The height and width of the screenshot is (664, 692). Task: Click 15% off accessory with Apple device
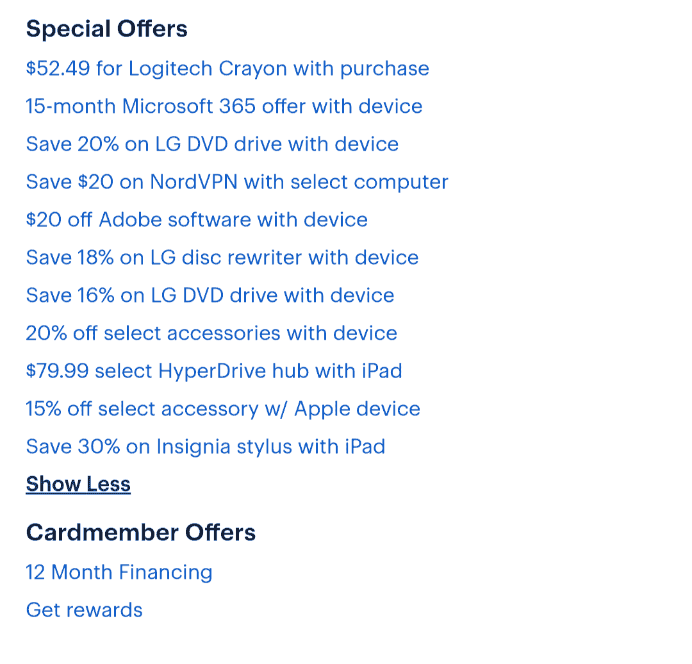coord(223,409)
